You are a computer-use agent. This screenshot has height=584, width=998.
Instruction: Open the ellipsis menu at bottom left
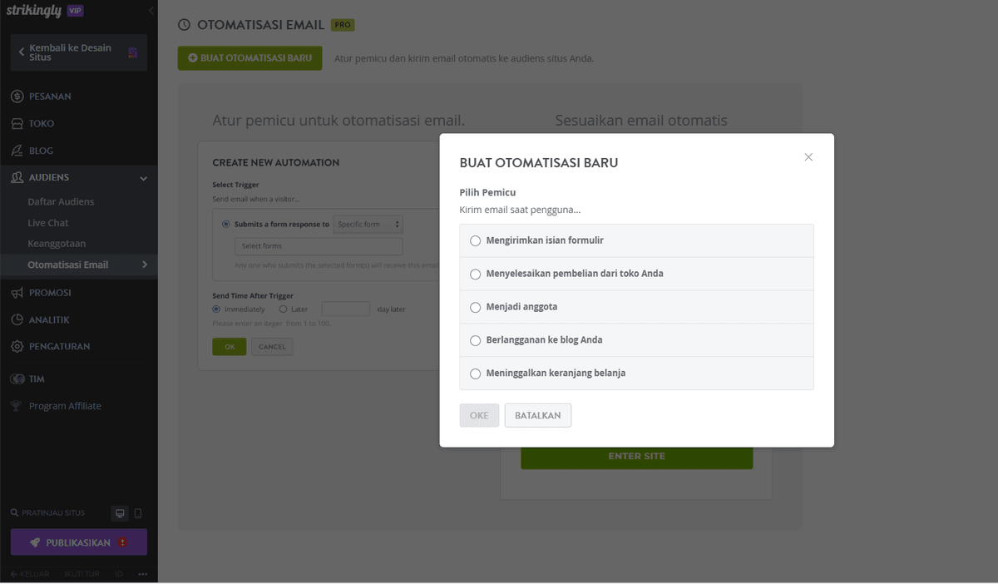click(142, 573)
